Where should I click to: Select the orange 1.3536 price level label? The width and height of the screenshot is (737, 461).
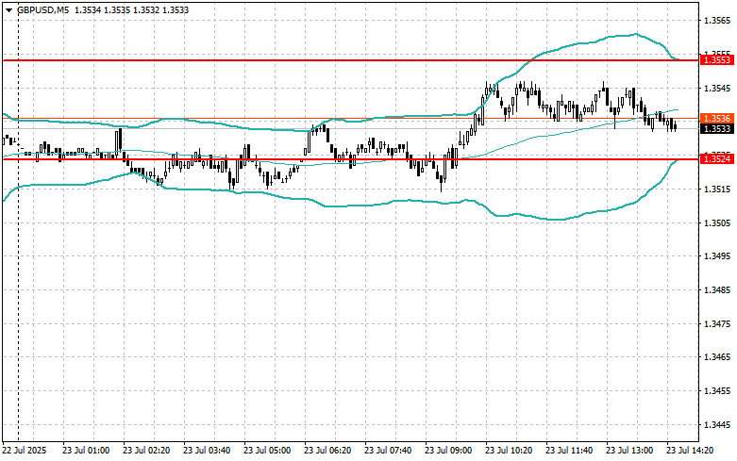coord(716,118)
